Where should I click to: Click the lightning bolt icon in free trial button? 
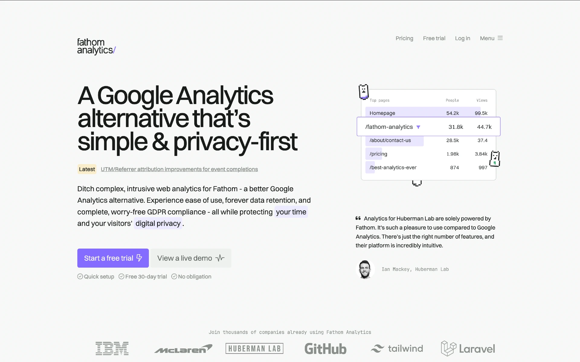pos(139,258)
